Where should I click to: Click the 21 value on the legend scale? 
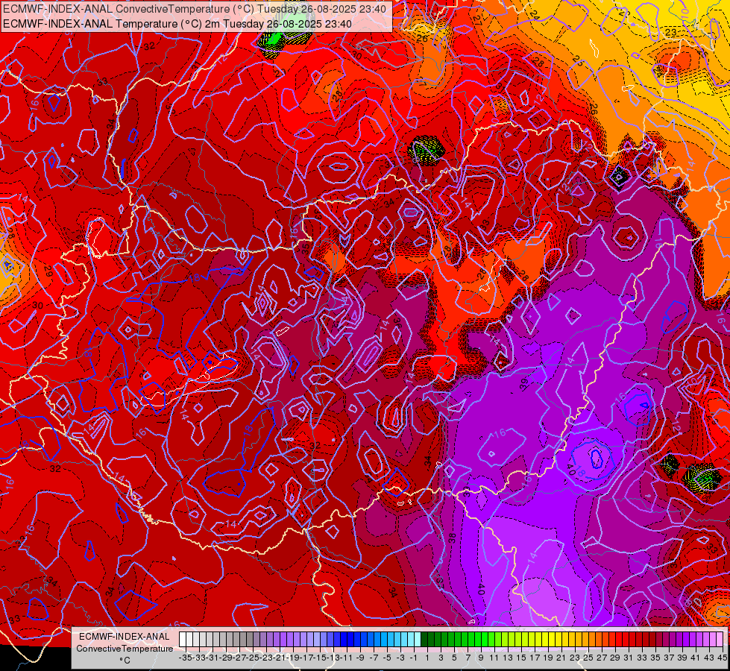pos(562,658)
